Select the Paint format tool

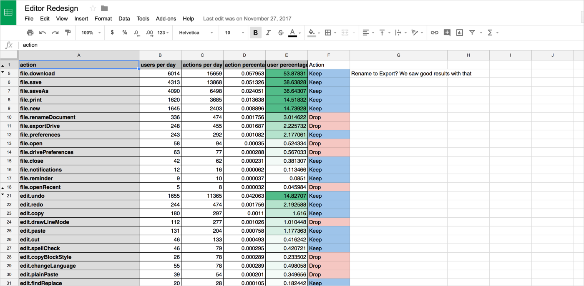[68, 32]
